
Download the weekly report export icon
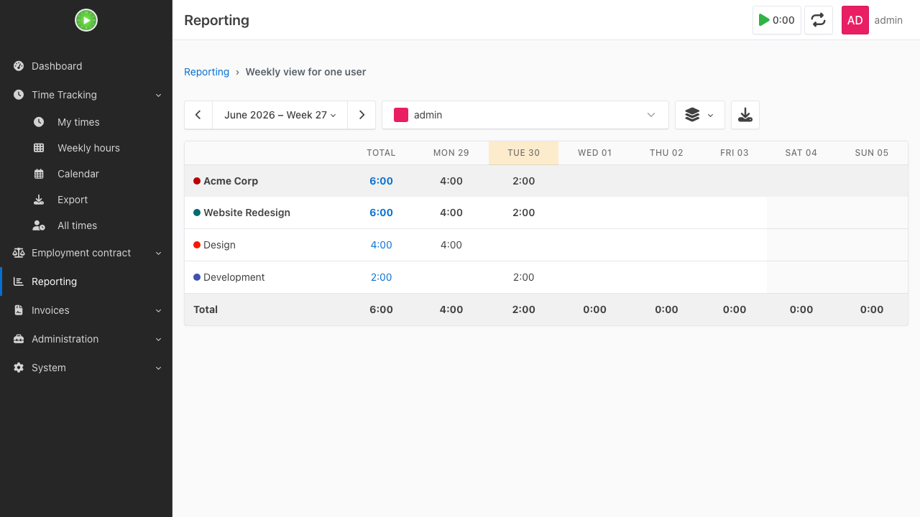point(745,115)
